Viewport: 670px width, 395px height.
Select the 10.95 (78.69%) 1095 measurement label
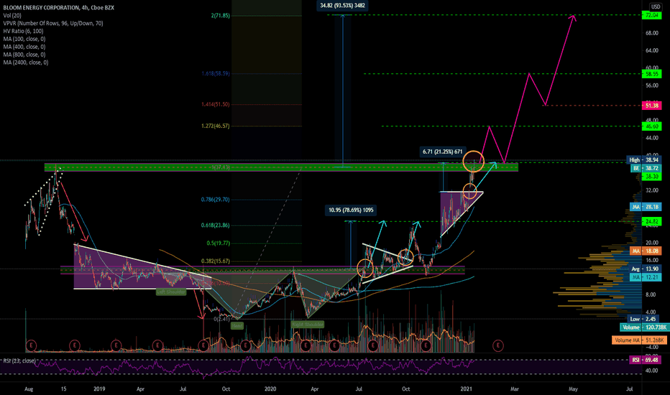point(352,210)
